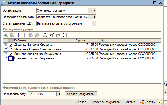Move row up with blue arrow
The image size is (167, 105).
(18, 35)
